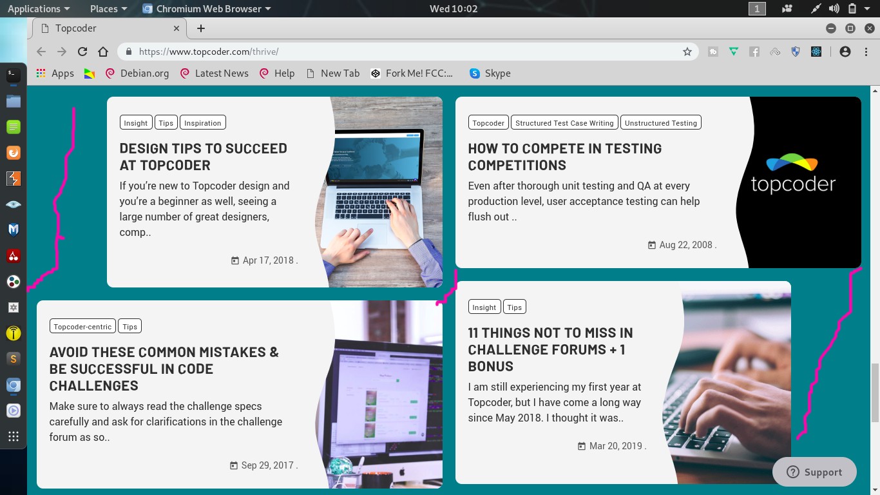Image resolution: width=880 pixels, height=495 pixels.
Task: Launch Chromium from the dock
Action: (14, 385)
